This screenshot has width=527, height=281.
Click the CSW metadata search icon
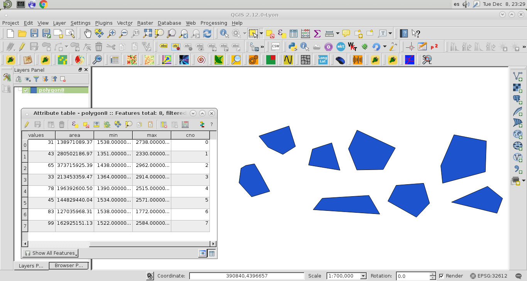tap(275, 47)
